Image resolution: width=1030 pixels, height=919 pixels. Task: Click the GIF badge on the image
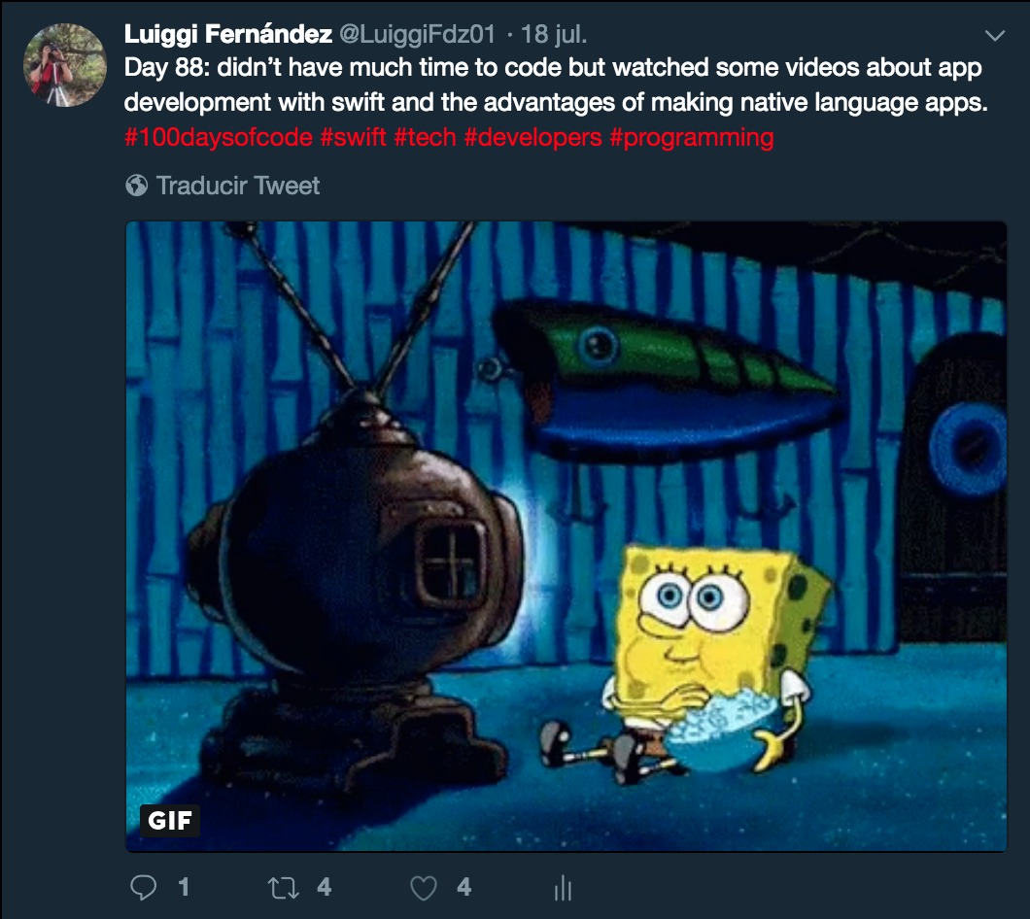(x=169, y=820)
